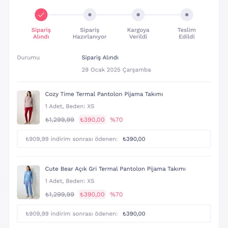Open the Cute Bear pajama product thumbnail

[x=28, y=182]
